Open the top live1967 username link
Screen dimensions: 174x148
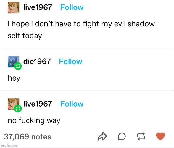(x=38, y=7)
